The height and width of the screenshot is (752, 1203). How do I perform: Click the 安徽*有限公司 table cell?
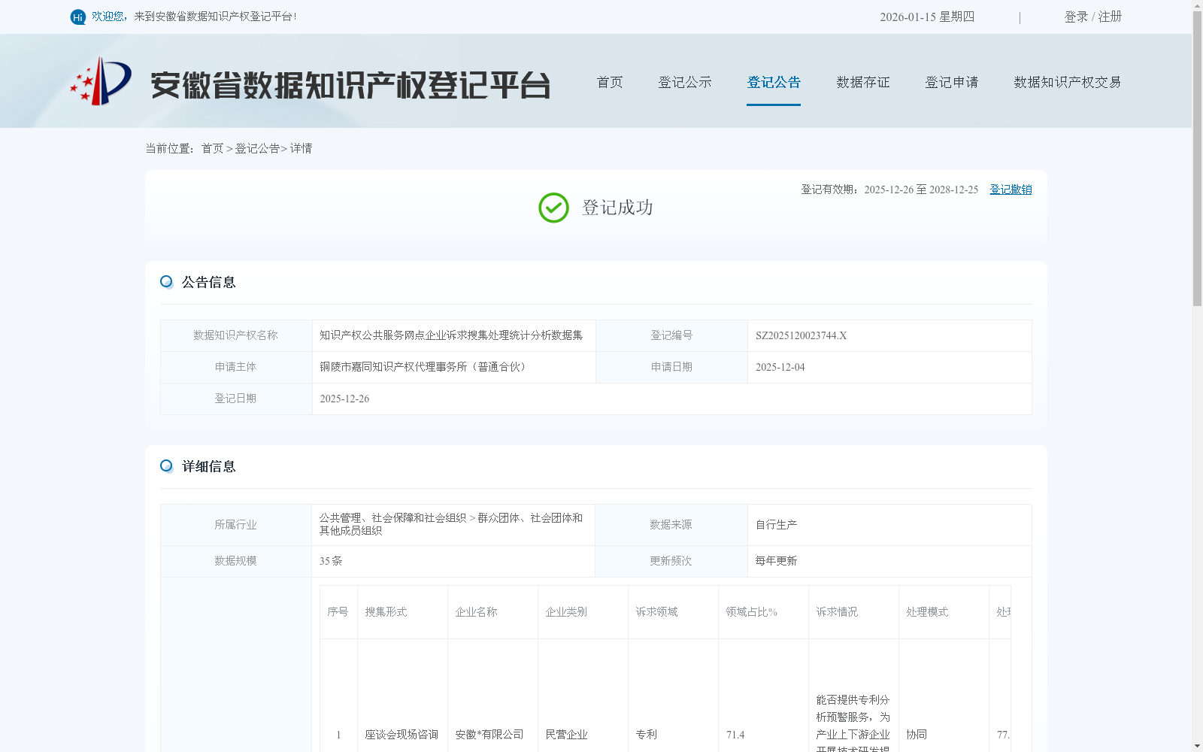tap(489, 735)
